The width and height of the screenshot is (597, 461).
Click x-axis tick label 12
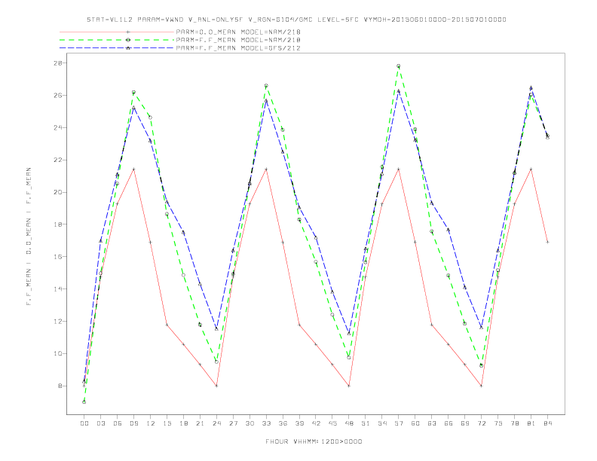click(x=151, y=423)
